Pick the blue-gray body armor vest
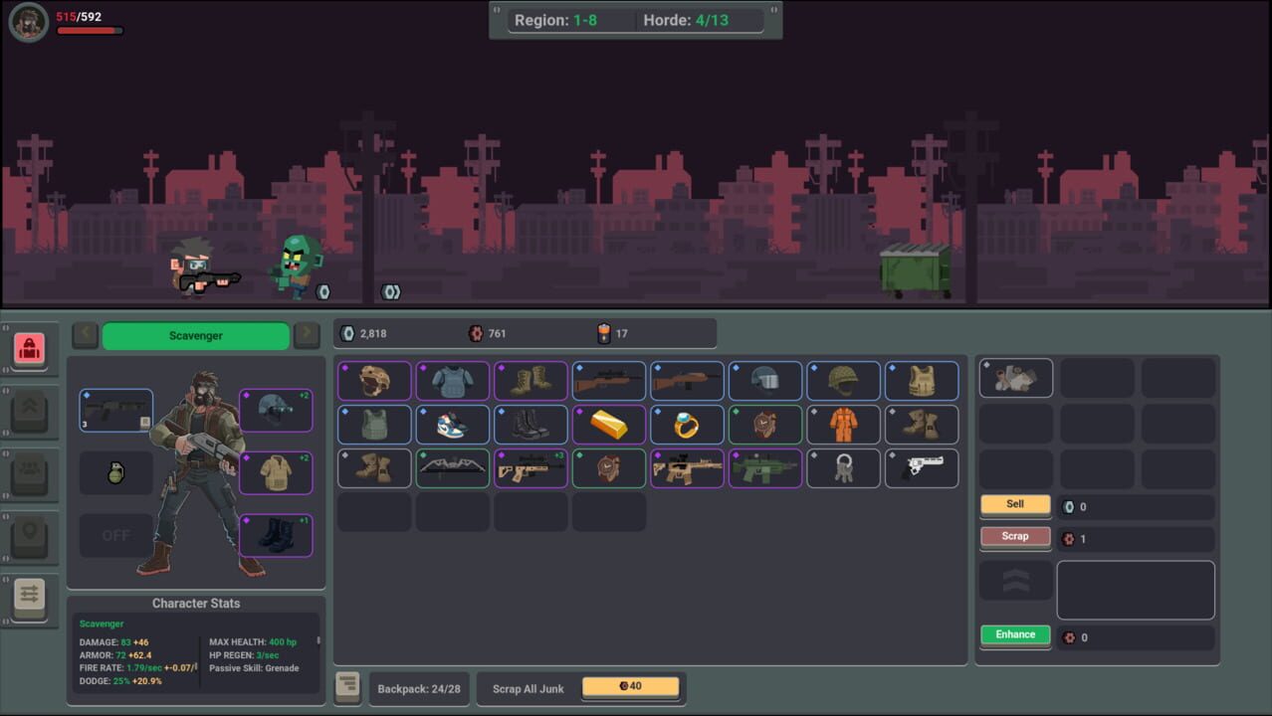 click(x=453, y=381)
